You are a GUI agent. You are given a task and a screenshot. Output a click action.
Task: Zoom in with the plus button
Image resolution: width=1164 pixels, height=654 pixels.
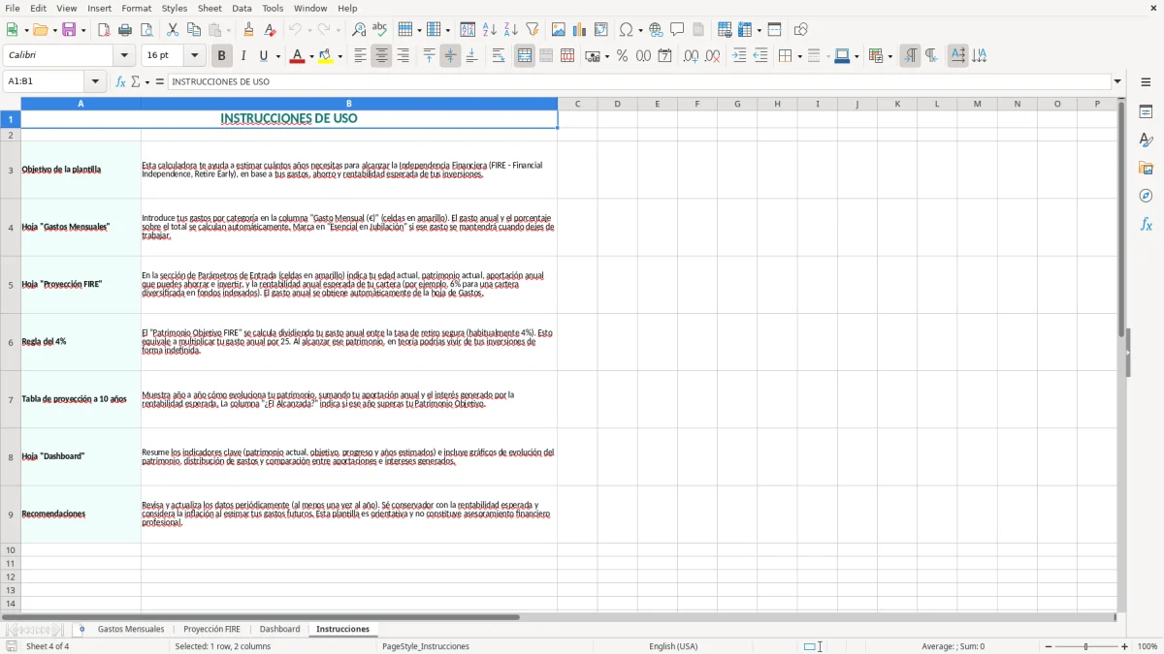tap(1125, 646)
